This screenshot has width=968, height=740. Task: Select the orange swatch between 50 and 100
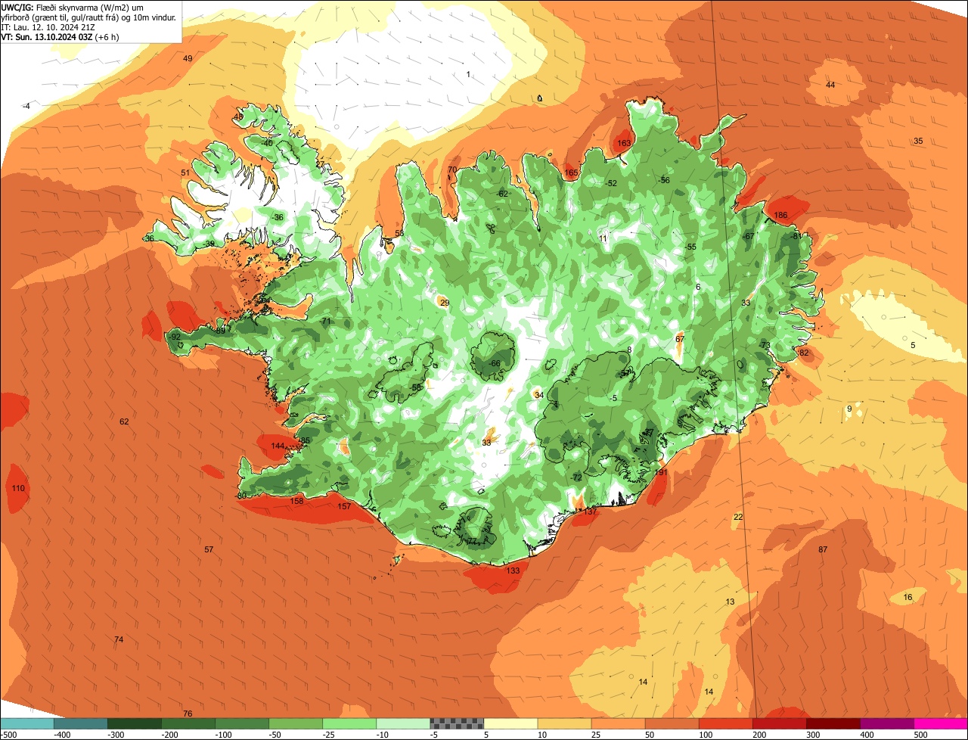[x=672, y=723]
